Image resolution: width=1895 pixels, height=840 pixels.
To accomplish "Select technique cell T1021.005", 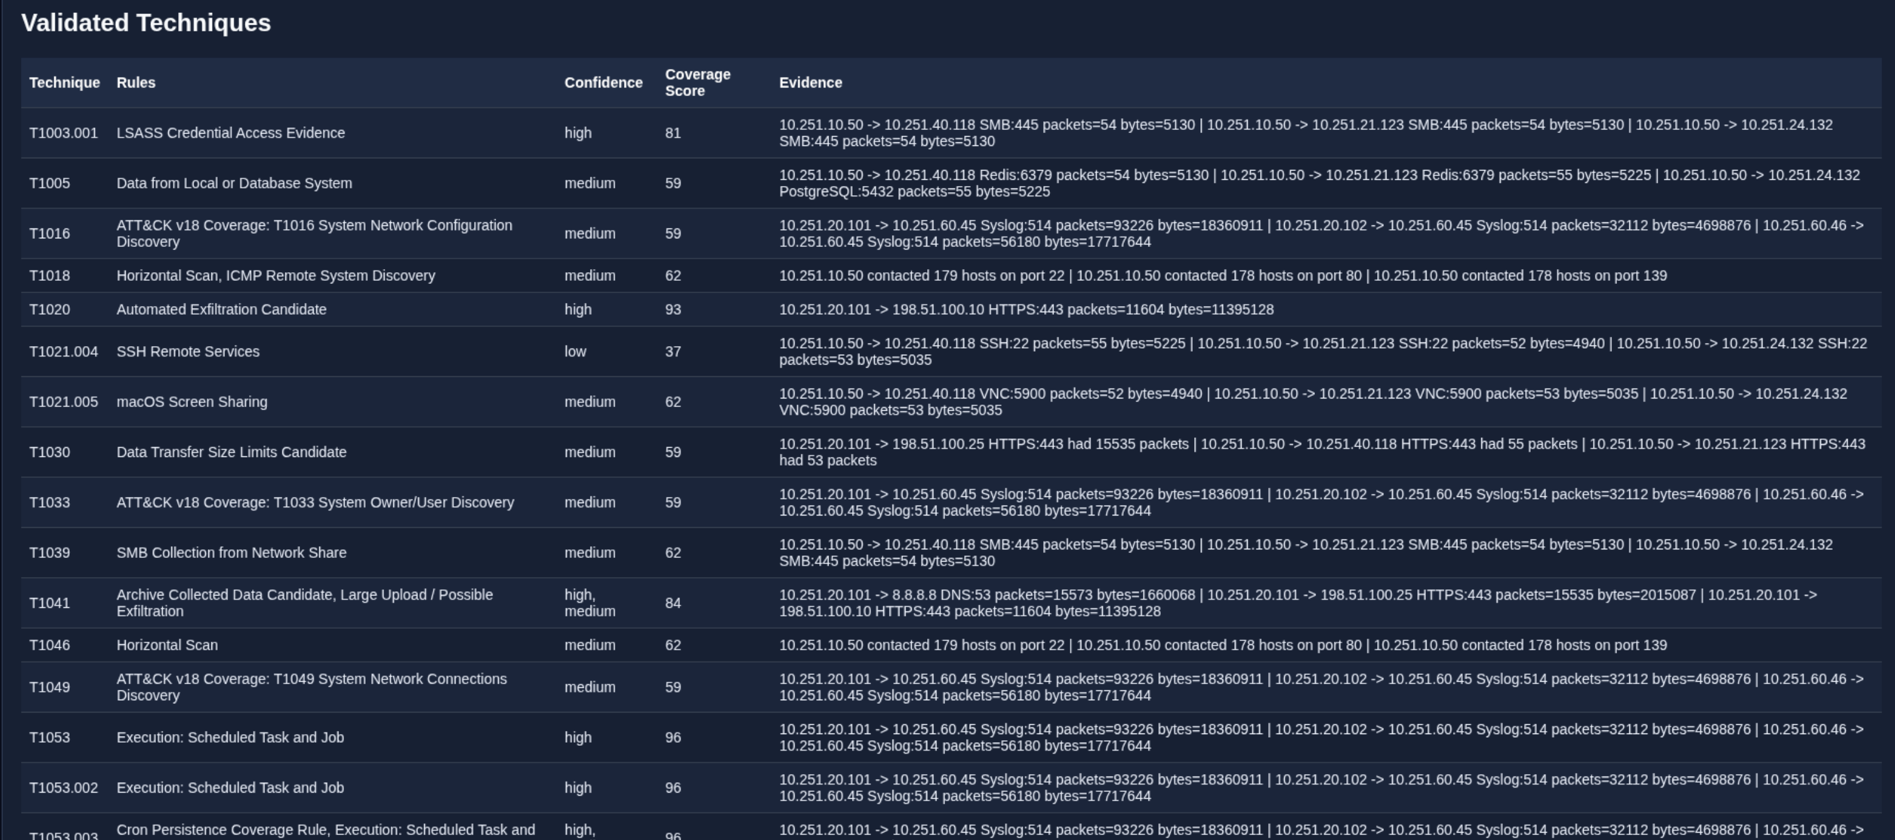I will tap(63, 402).
